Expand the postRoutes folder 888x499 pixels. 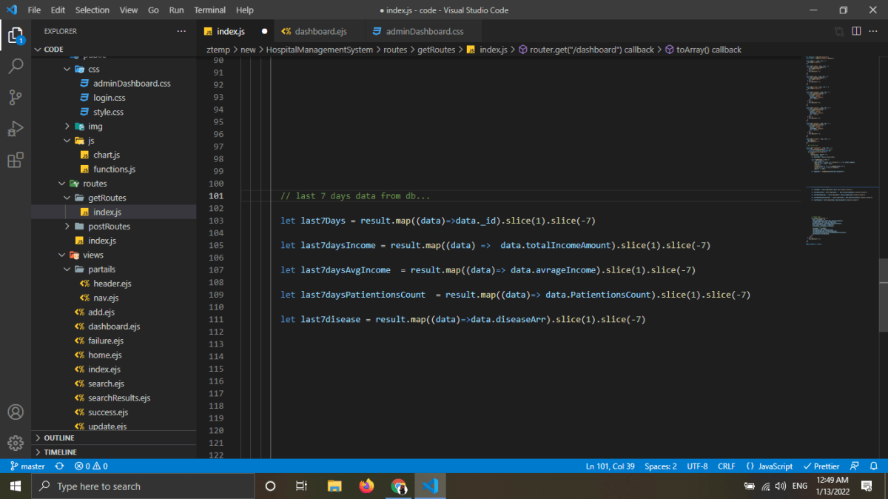click(x=114, y=227)
